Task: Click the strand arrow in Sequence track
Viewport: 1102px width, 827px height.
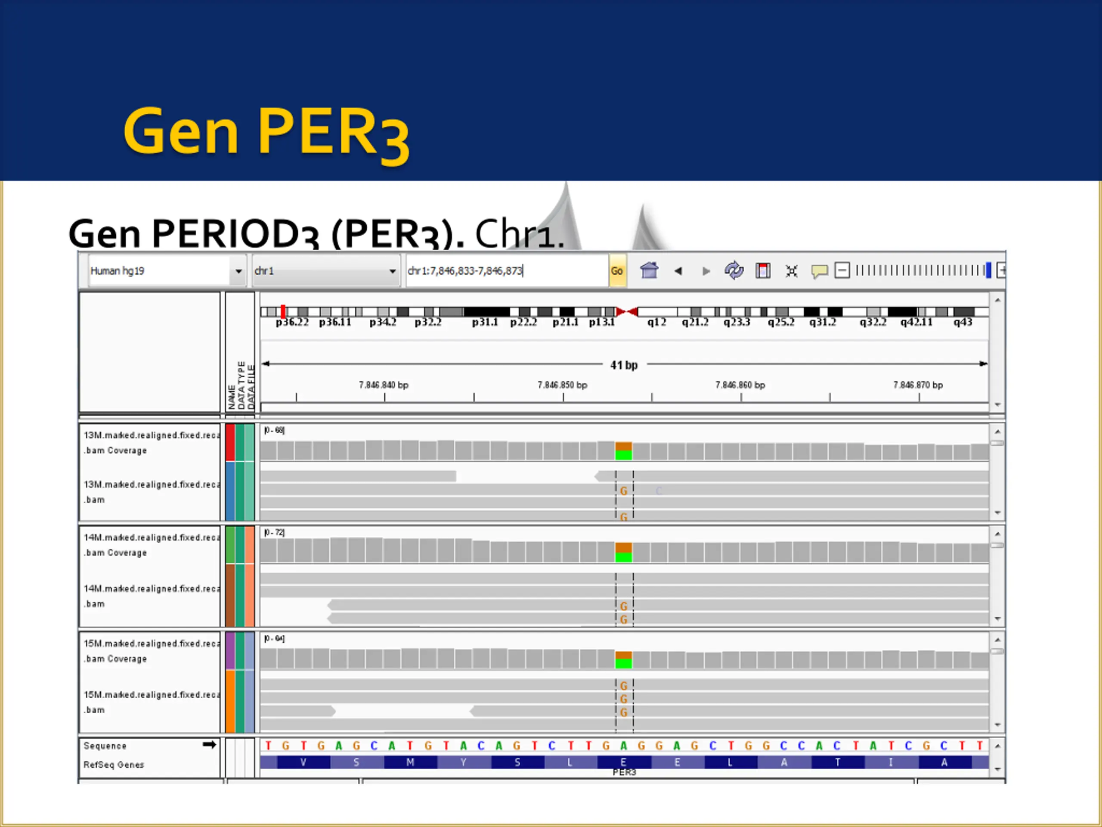Action: click(x=209, y=745)
